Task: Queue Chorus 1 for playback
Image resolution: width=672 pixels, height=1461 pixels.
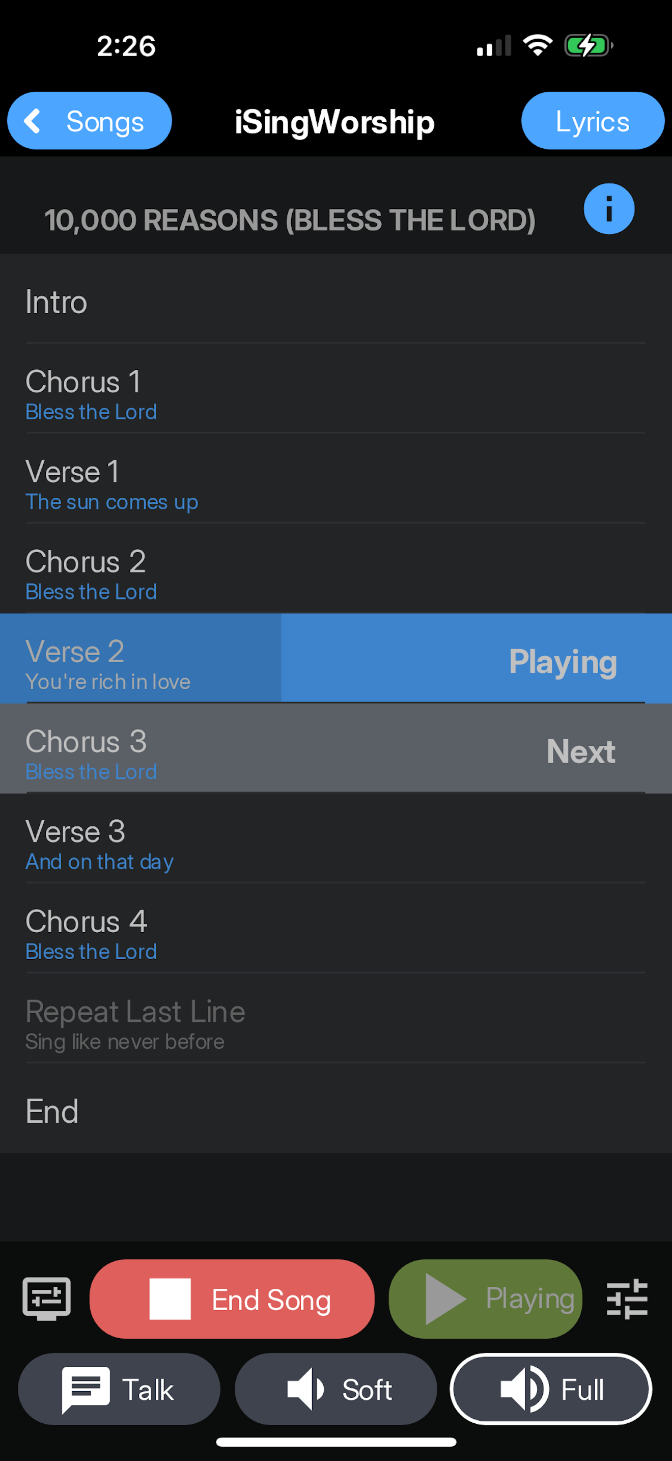Action: pos(227,394)
